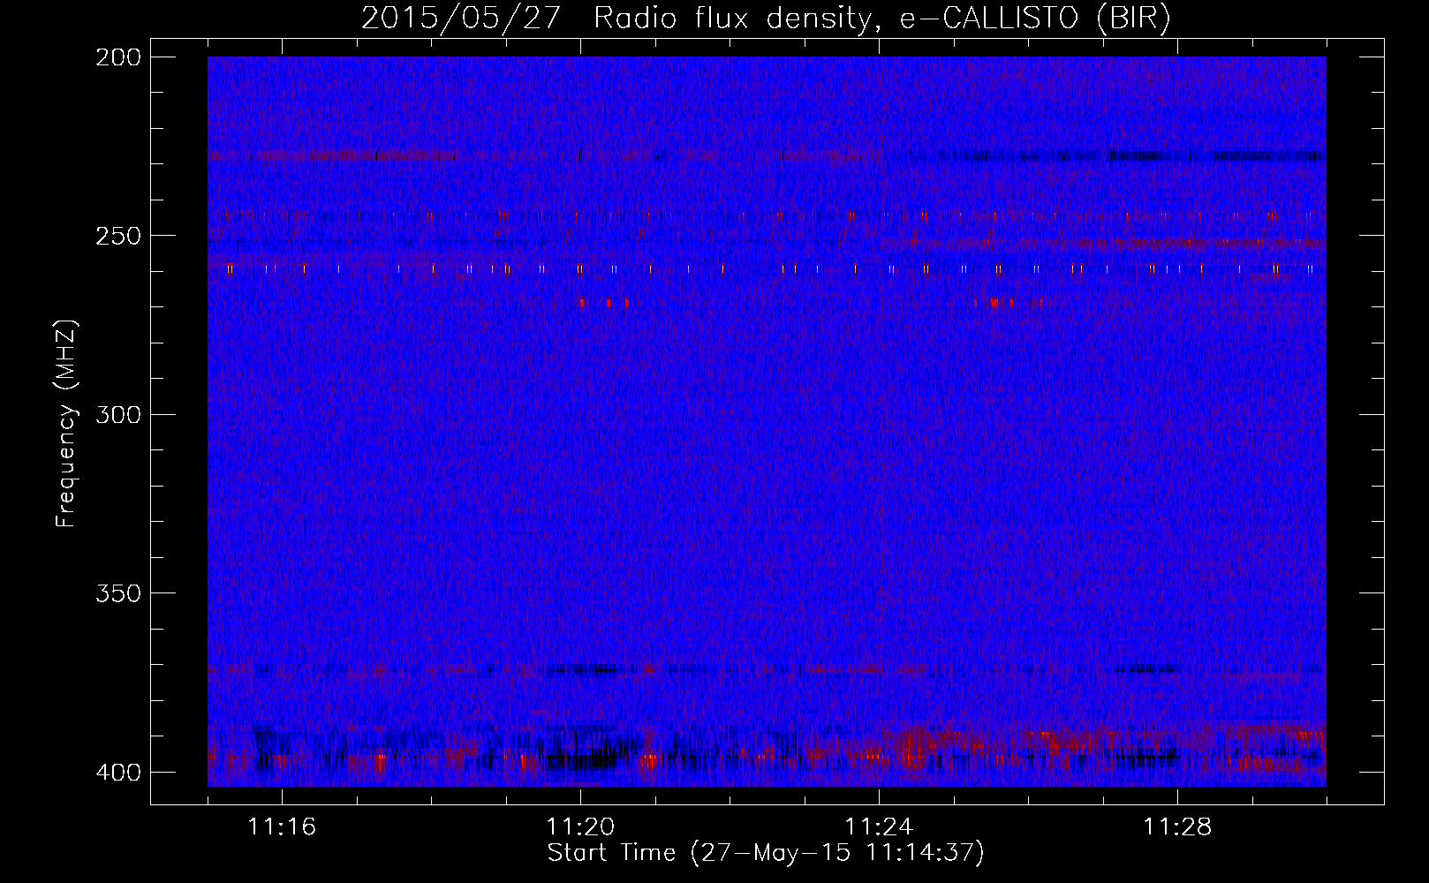The width and height of the screenshot is (1429, 883).
Task: Click the plot title '2015/05/27 Radio flux density'
Action: (x=617, y=19)
